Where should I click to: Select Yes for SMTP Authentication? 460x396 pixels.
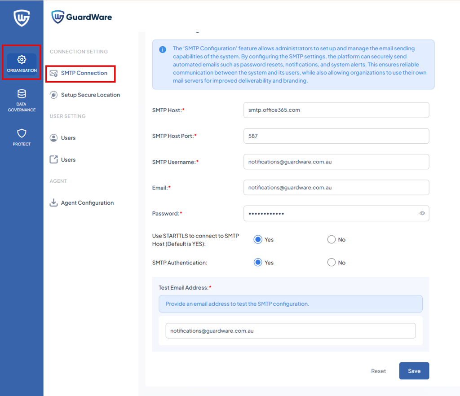258,262
